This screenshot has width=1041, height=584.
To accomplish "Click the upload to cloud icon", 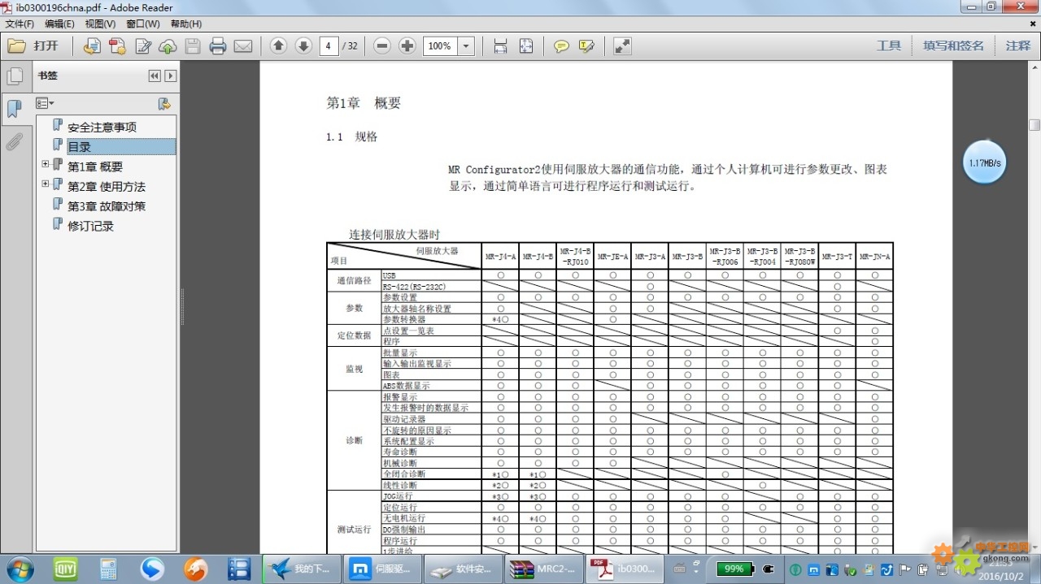I will tap(168, 46).
